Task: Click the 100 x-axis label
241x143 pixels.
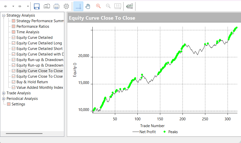Action: click(137, 119)
